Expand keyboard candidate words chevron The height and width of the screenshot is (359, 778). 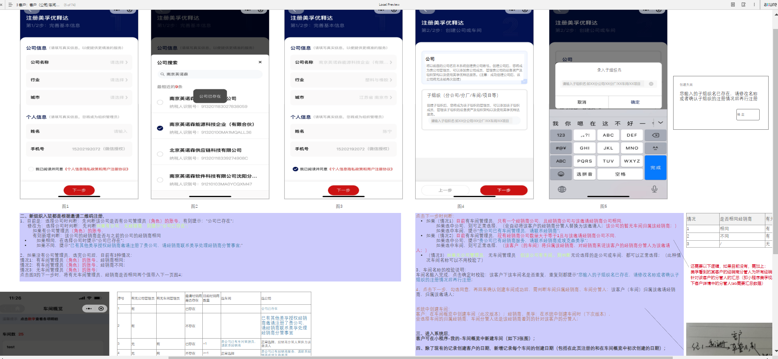[661, 123]
